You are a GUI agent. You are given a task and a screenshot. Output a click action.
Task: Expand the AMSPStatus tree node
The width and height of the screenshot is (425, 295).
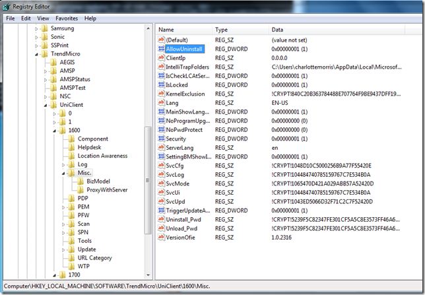click(46, 80)
